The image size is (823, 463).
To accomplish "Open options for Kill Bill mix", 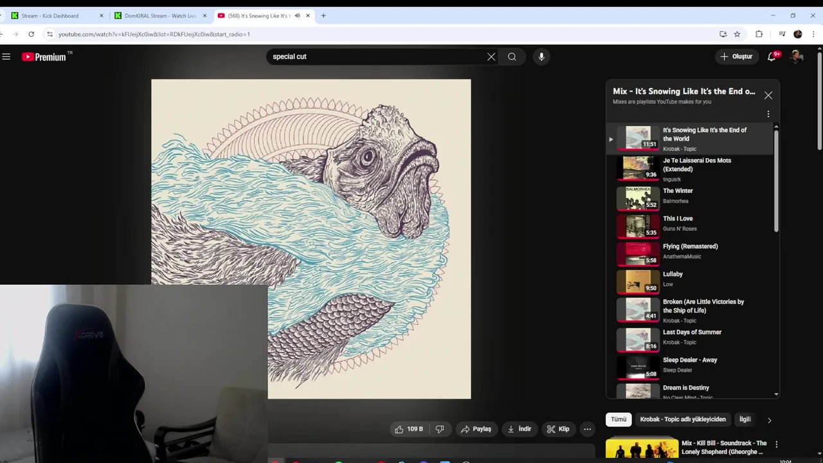I will [x=776, y=444].
